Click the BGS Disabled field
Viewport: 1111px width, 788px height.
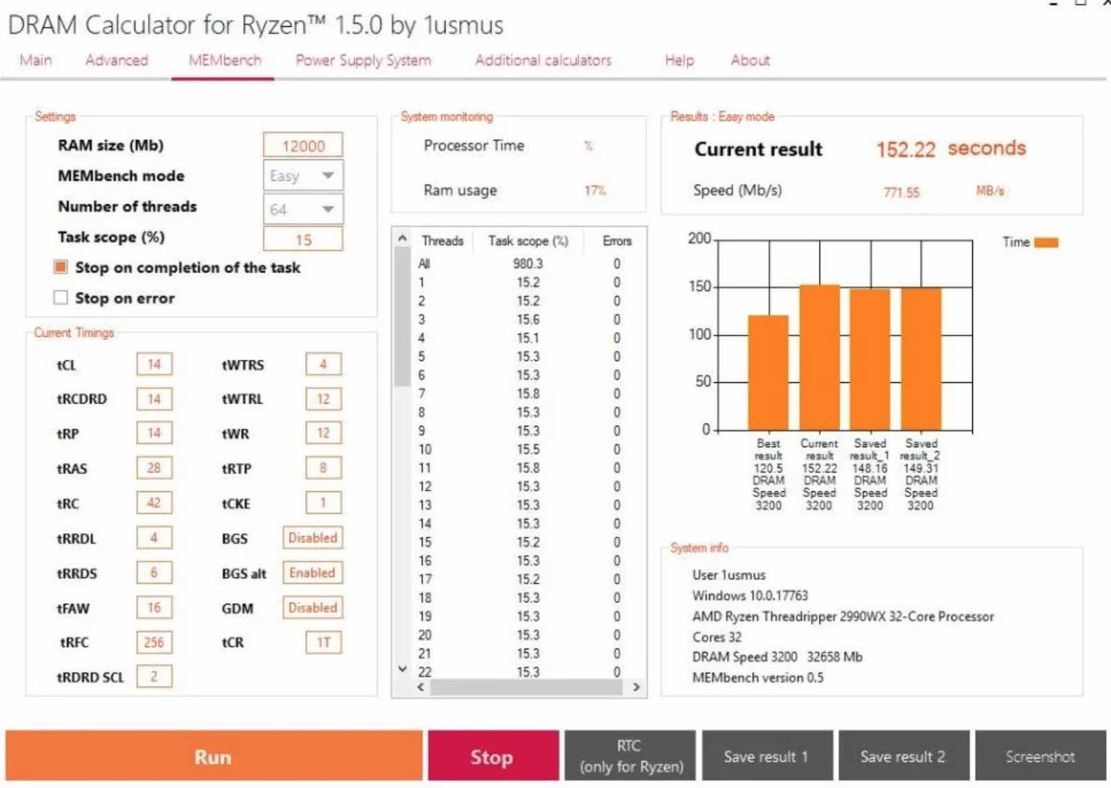click(313, 538)
